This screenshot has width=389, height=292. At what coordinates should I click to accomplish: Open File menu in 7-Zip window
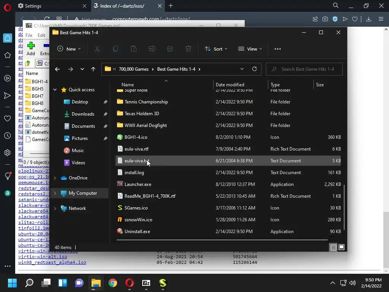coord(29,35)
